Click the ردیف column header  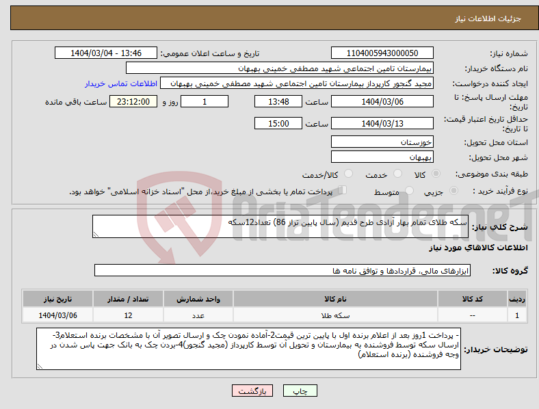(516, 299)
